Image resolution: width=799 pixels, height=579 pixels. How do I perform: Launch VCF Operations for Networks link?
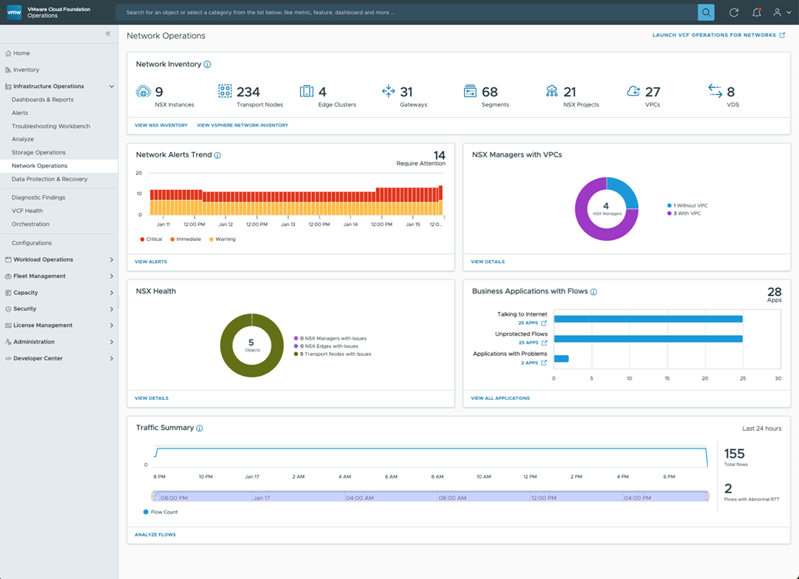[719, 36]
